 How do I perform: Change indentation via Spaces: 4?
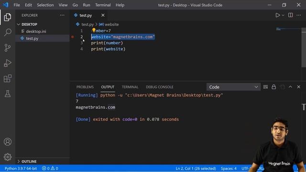[229, 168]
